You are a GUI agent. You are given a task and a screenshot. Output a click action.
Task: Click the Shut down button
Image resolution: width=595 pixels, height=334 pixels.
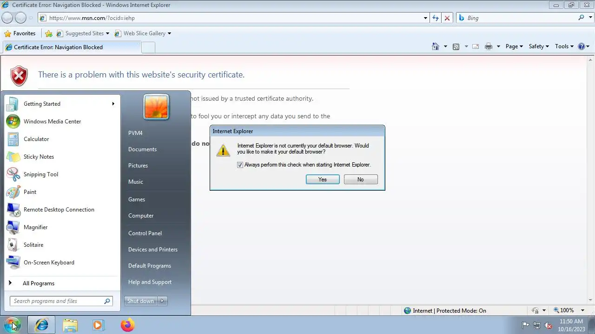(140, 301)
